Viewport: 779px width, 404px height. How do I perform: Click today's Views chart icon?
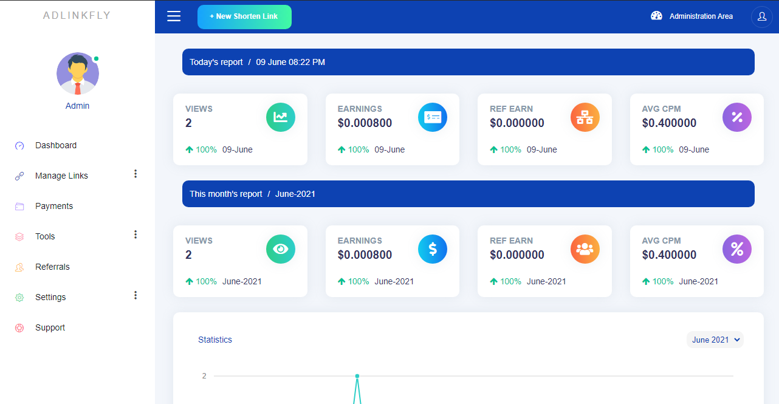pos(280,117)
